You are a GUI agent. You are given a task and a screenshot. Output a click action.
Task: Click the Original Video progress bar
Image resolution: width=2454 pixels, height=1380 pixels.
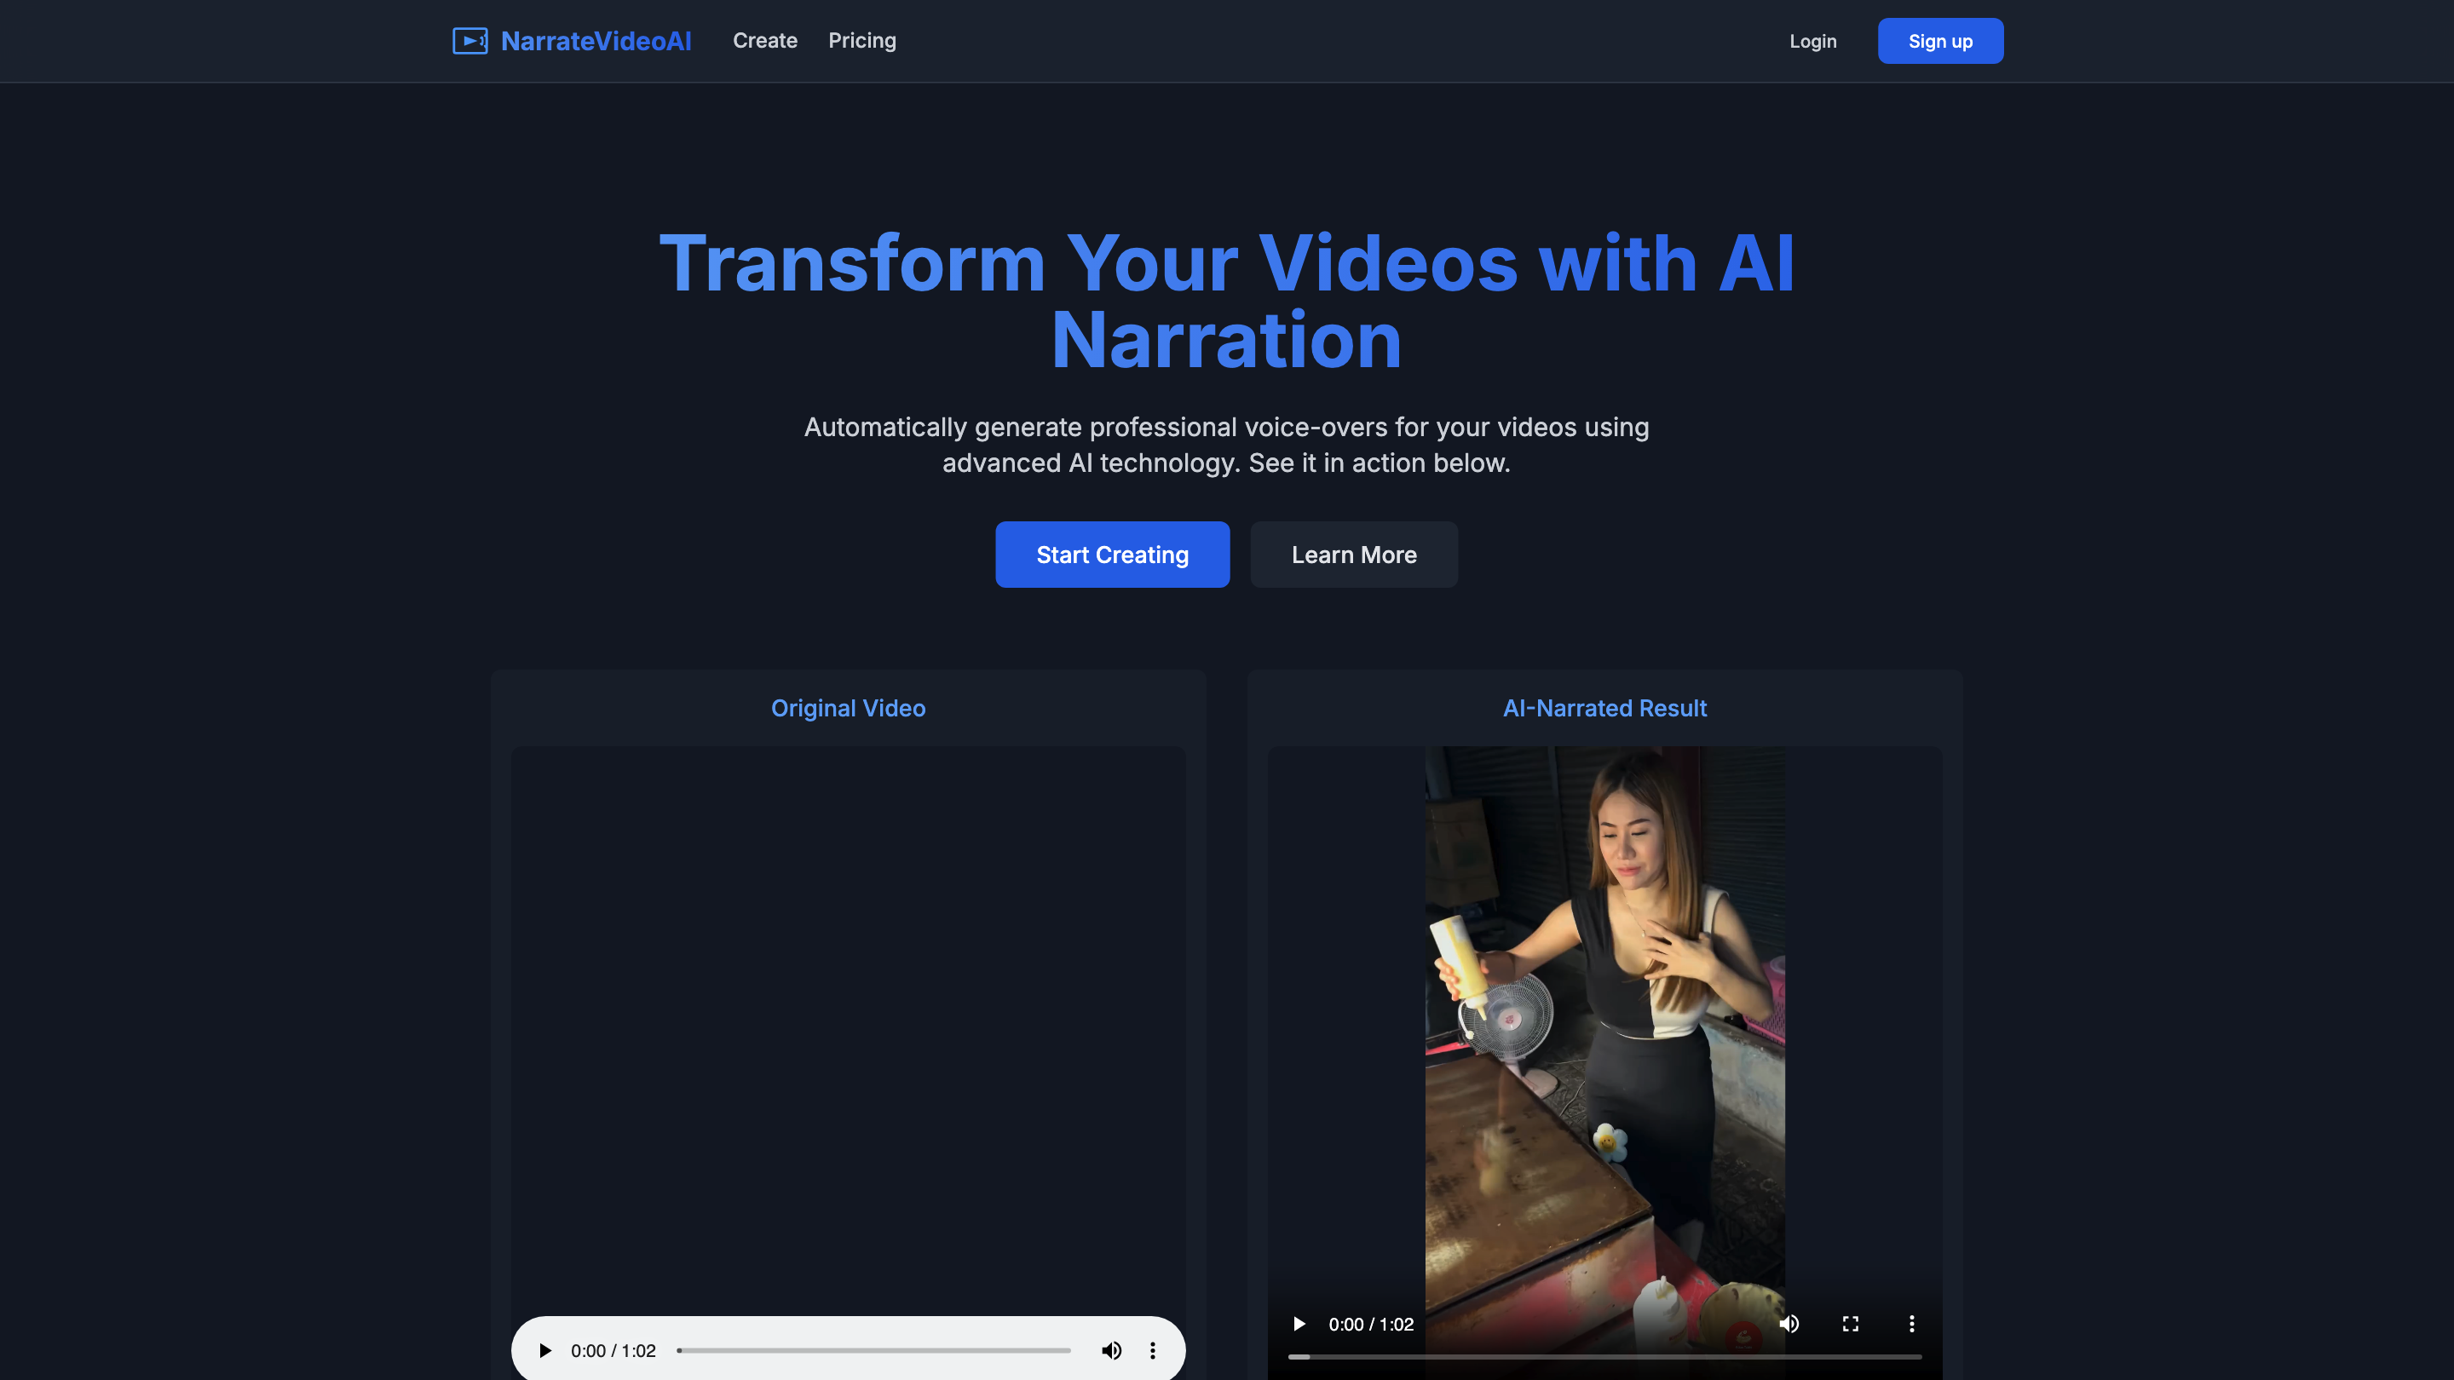tap(874, 1349)
